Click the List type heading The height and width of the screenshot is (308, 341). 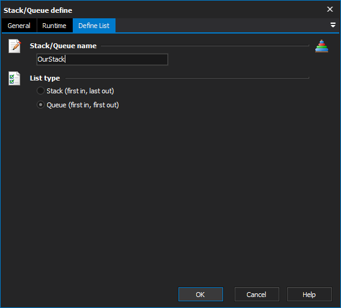click(45, 78)
